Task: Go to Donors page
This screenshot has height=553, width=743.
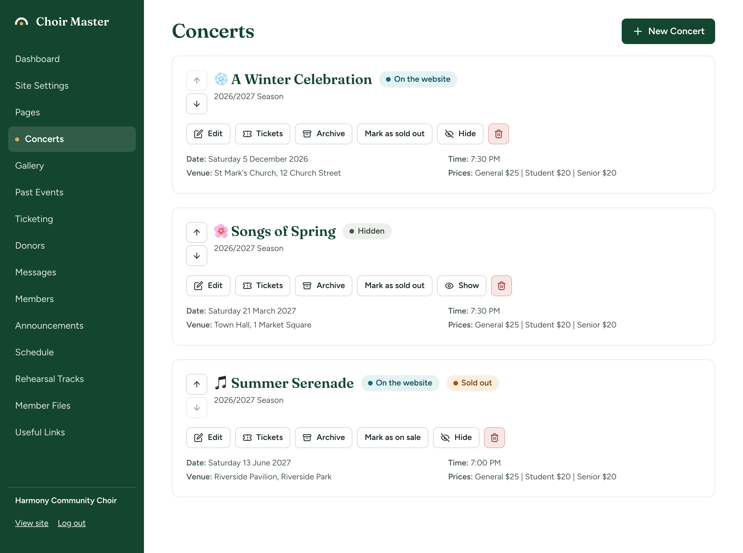Action: [72, 245]
